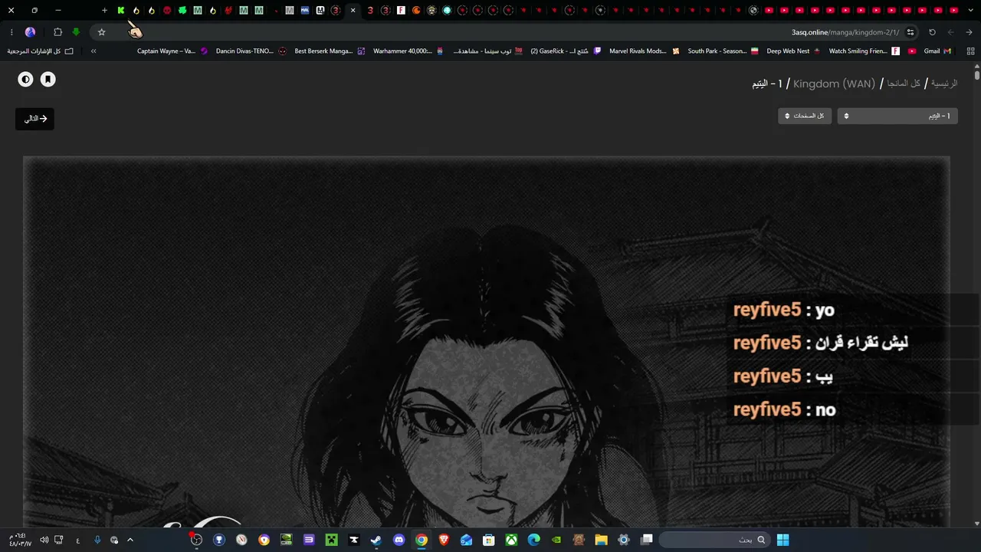Screen dimensions: 981x552
Task: Open File Explorer from the taskbar
Action: (x=602, y=540)
